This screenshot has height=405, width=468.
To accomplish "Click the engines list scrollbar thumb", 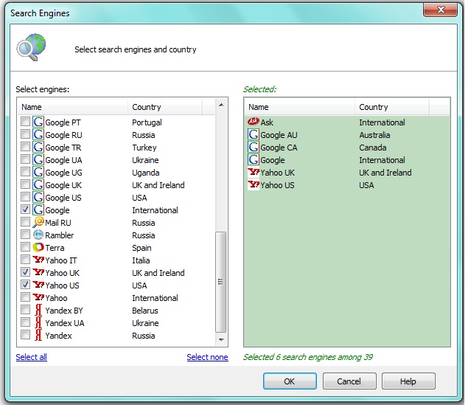I will tap(220, 282).
